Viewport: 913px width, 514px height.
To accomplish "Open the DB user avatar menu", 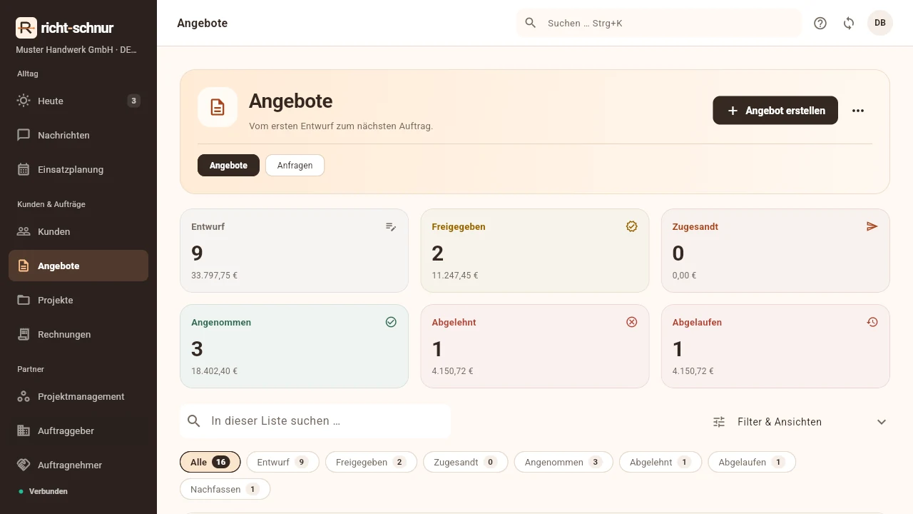I will tap(880, 23).
